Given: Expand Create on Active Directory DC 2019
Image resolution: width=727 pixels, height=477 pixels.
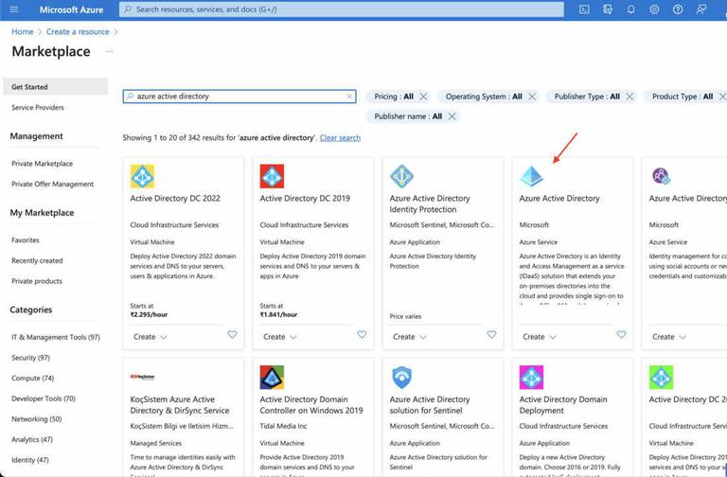Looking at the screenshot, I should (279, 337).
